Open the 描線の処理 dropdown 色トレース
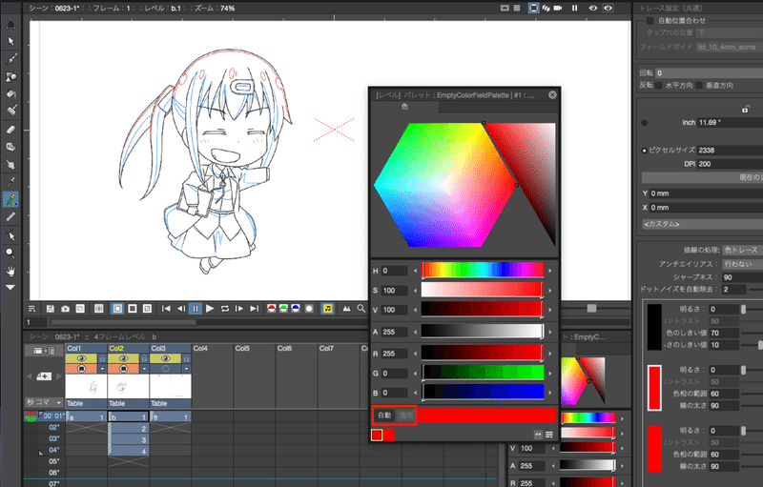The height and width of the screenshot is (487, 763). coord(743,250)
